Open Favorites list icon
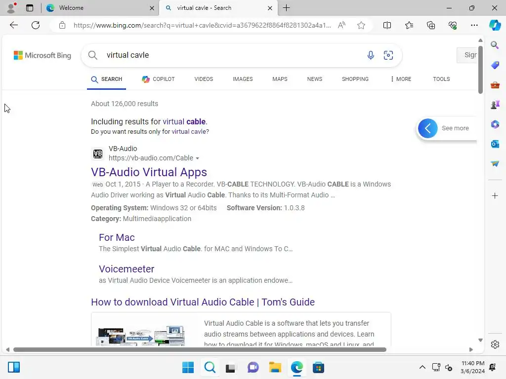 (x=409, y=25)
